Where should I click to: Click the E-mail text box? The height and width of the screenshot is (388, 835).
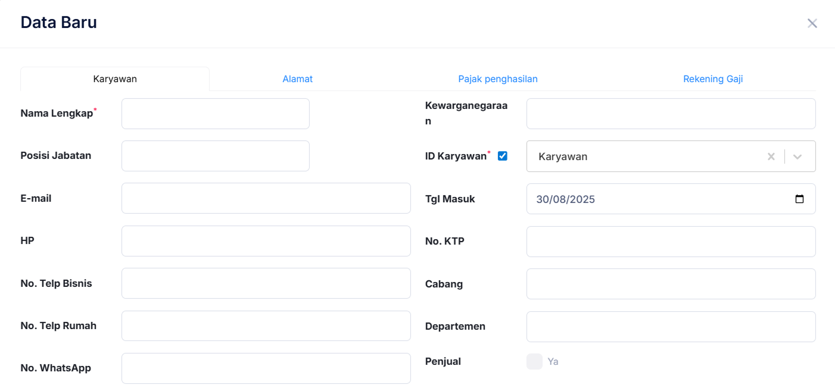coord(266,198)
